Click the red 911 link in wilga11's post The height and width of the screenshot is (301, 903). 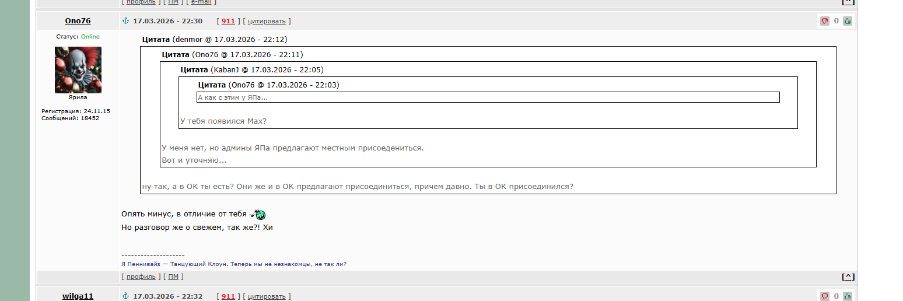point(228,296)
